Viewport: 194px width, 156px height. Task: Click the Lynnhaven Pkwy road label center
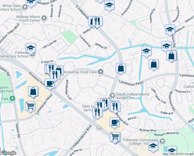[131, 83]
